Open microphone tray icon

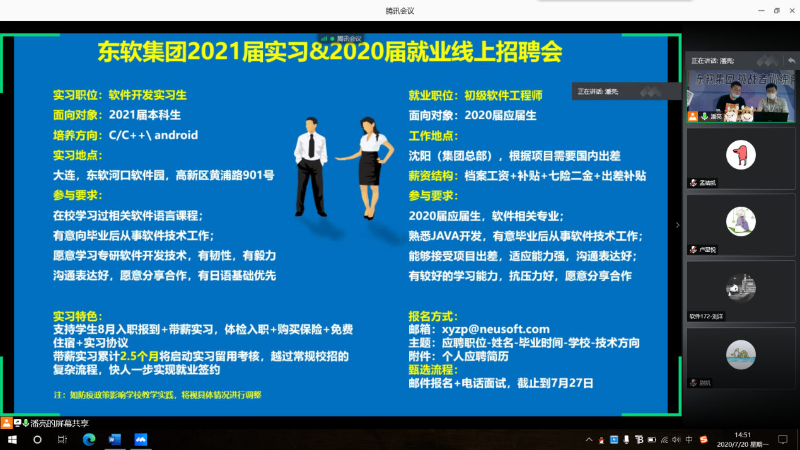coord(627,440)
